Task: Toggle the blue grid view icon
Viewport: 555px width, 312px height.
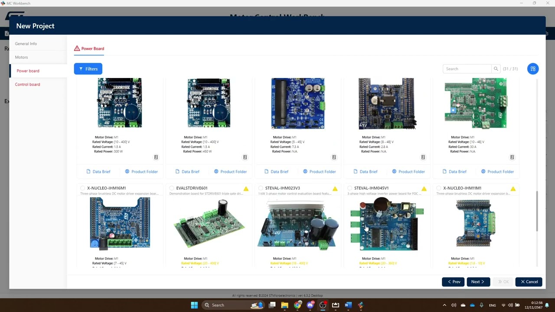Action: 533,69
